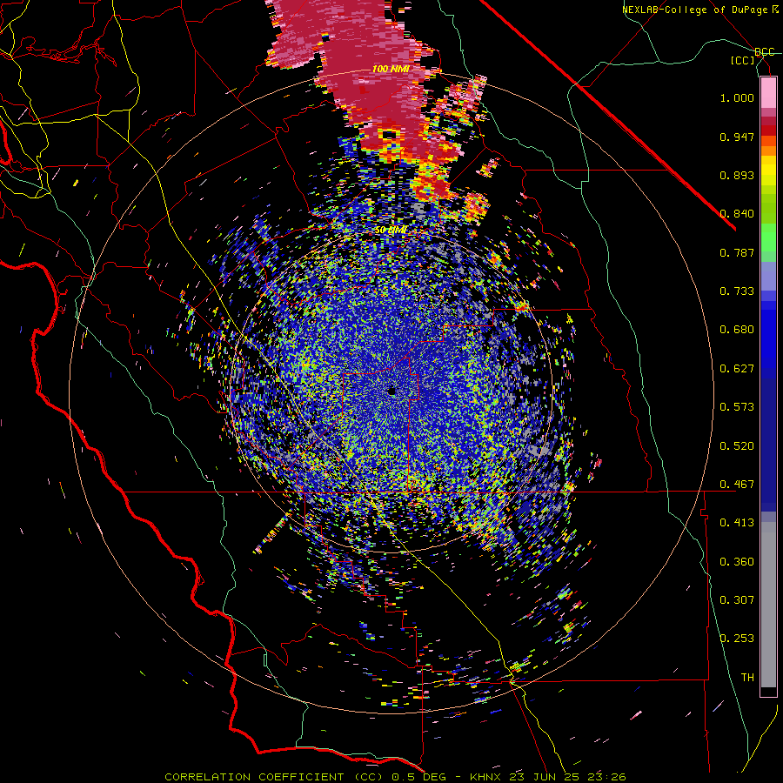Select the 1.000 color scale value
The image size is (783, 783).
tap(737, 97)
